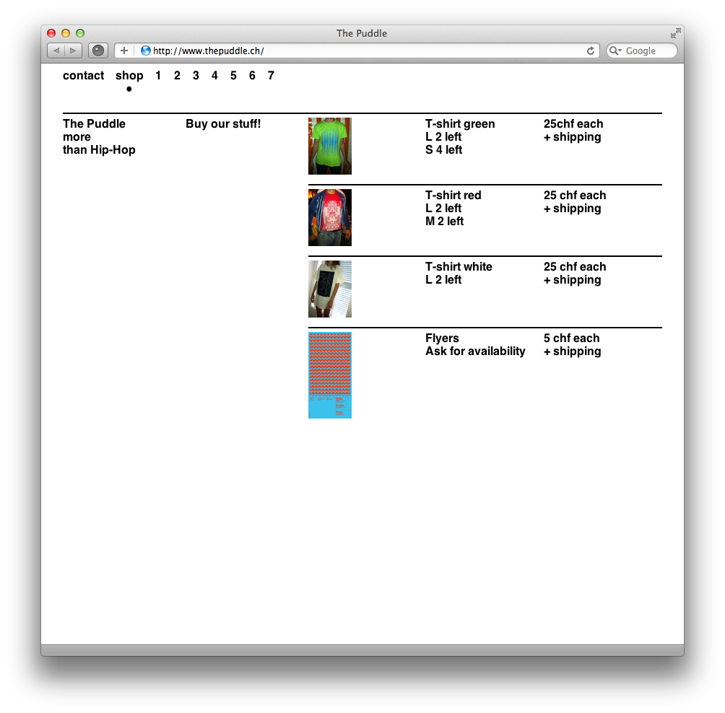The width and height of the screenshot is (725, 713).
Task: Open the search magnifier dropdown in Google field
Action: pos(615,51)
